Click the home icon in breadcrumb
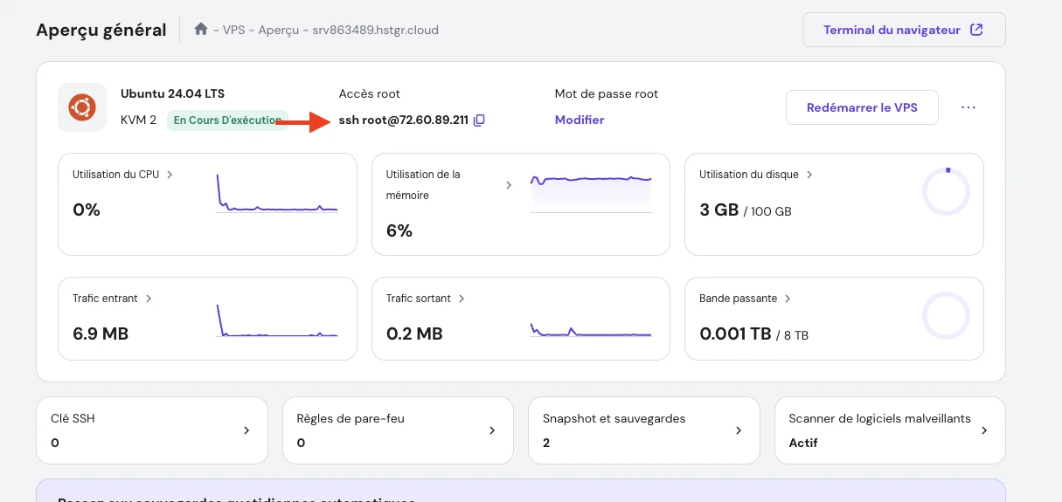1062x502 pixels. point(201,30)
